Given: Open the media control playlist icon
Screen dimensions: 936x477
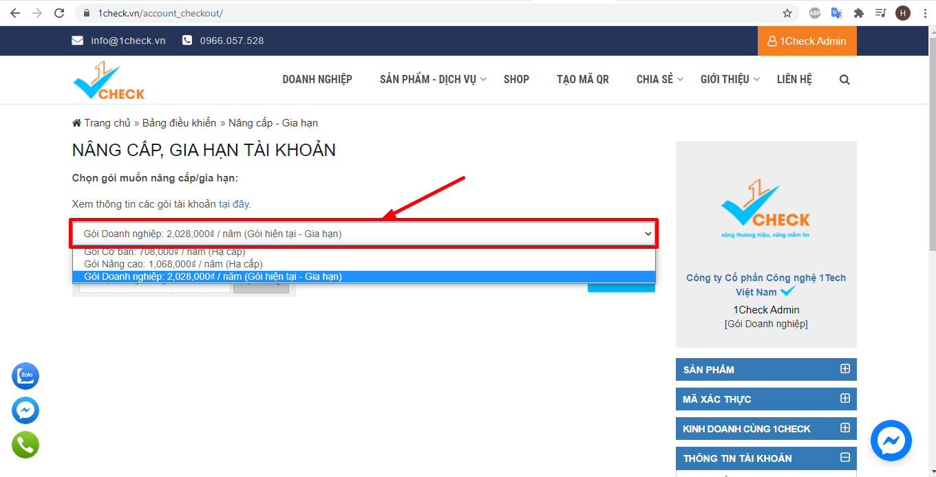Looking at the screenshot, I should [880, 13].
